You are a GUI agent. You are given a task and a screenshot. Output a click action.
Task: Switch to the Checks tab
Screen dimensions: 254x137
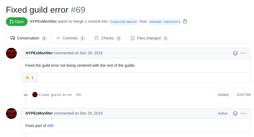pyautogui.click(x=108, y=38)
